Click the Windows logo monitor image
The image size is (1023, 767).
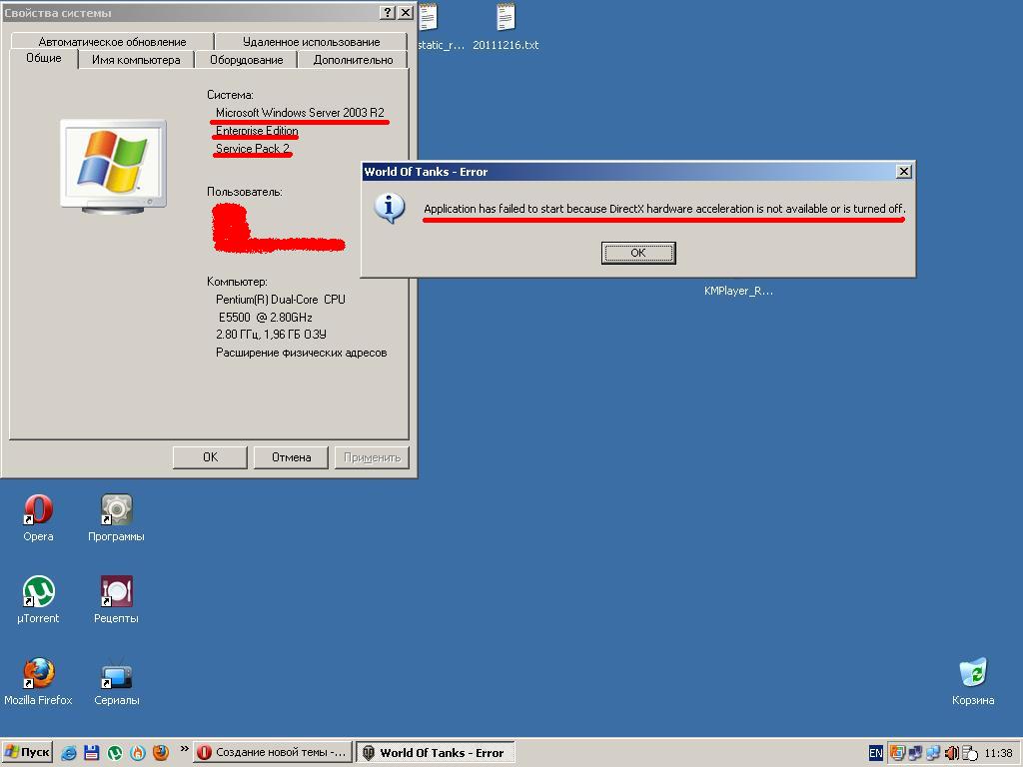[x=113, y=166]
